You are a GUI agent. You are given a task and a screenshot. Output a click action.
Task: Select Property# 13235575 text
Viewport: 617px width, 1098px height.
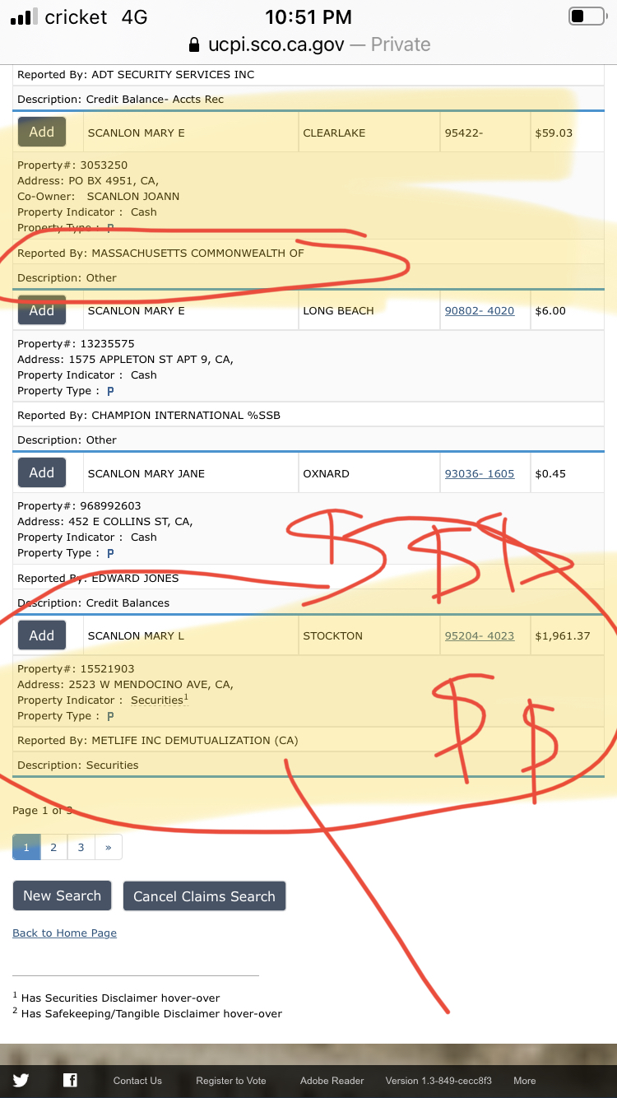(x=76, y=343)
